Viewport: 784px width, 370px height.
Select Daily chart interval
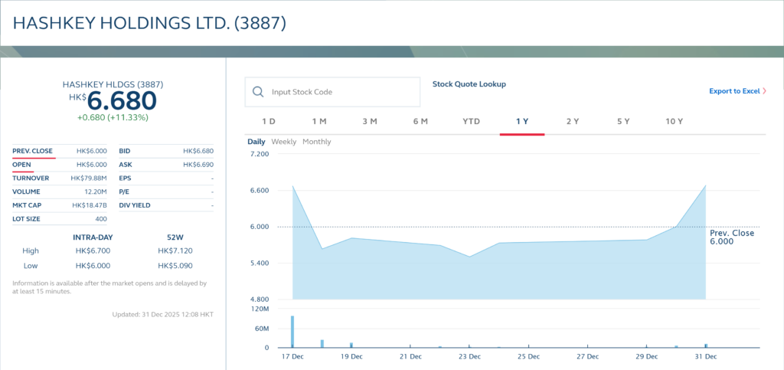pos(256,142)
